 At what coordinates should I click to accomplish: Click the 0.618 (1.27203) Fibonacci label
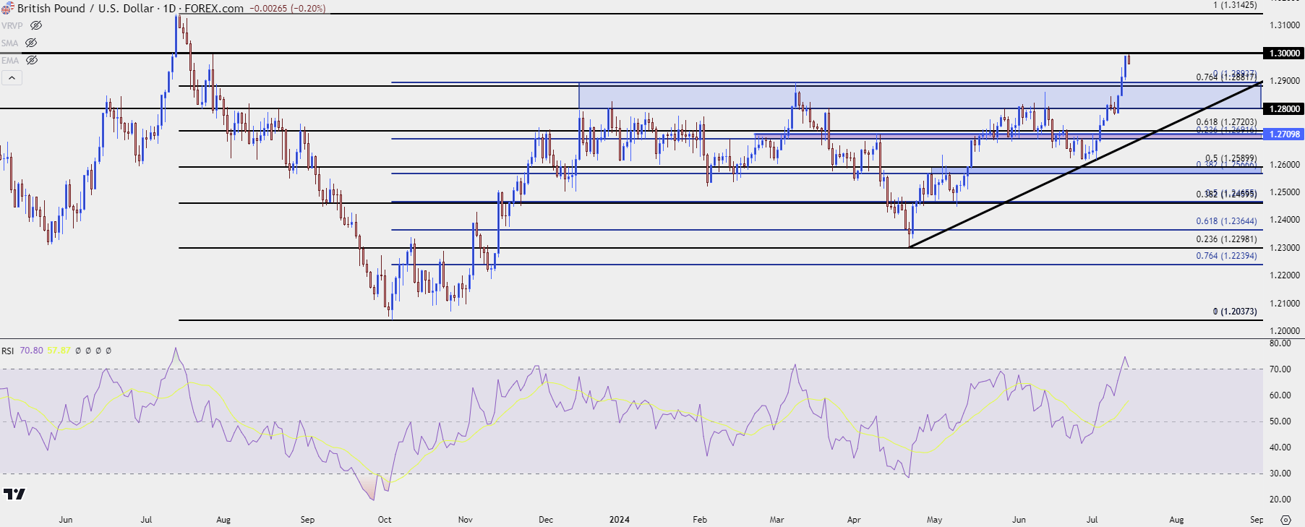pyautogui.click(x=1226, y=123)
